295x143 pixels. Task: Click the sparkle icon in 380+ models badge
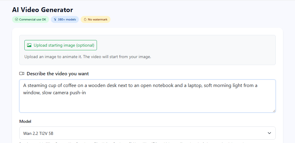pyautogui.click(x=55, y=19)
